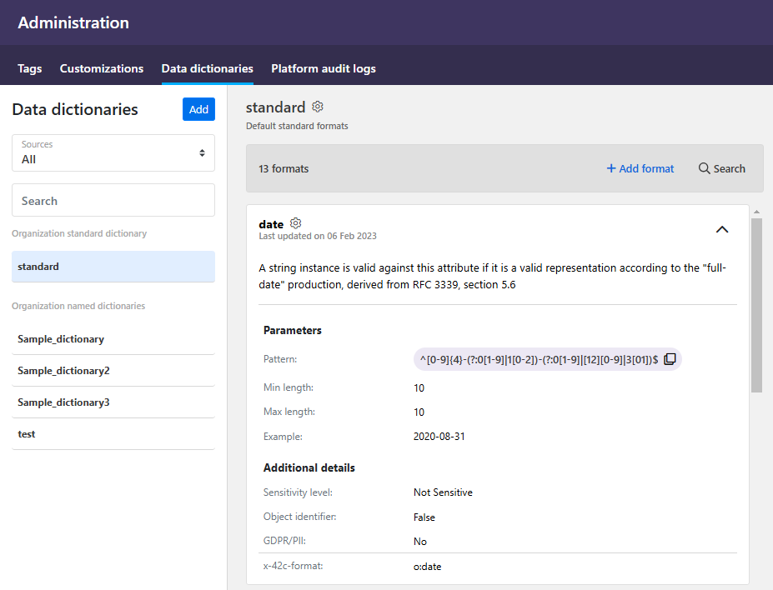773x590 pixels.
Task: Select Sample_dictionary3 entry
Action: [x=113, y=402]
